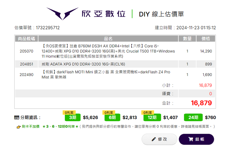Click the 0利率 tag above 3期
The width and height of the screenshot is (227, 152).
pos(69,112)
